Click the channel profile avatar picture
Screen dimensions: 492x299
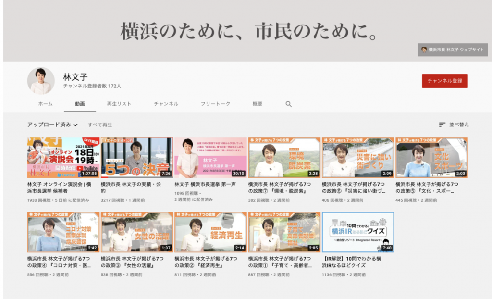tap(41, 80)
